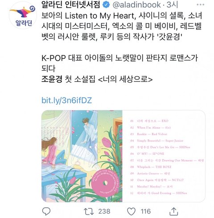View the 238 retweet count
The height and width of the screenshot is (218, 214).
(104, 211)
